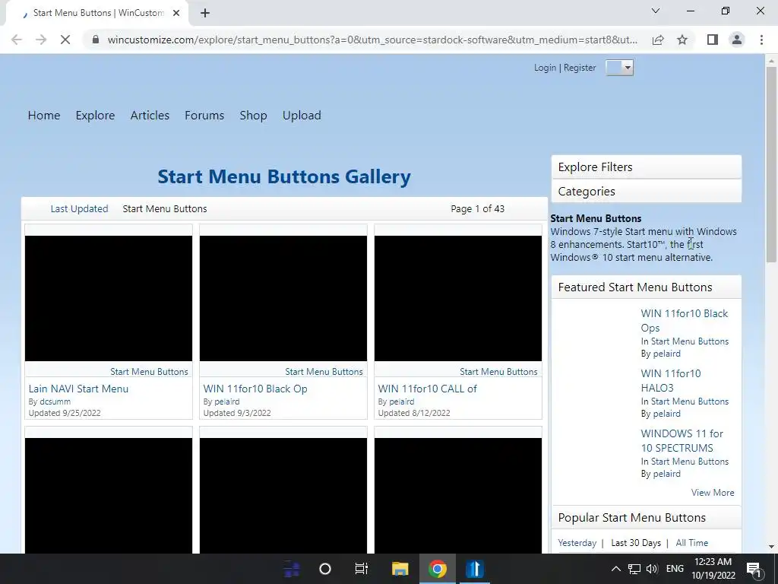Click the share page icon in address bar
Viewport: 778px width, 584px height.
pyautogui.click(x=658, y=40)
